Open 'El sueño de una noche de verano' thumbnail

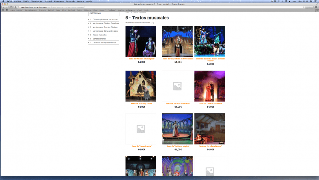pyautogui.click(x=210, y=41)
